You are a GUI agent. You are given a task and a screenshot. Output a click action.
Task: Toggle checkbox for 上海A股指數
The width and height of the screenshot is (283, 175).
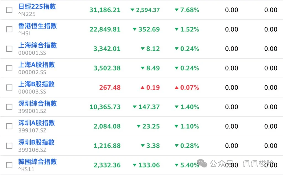click(x=9, y=68)
